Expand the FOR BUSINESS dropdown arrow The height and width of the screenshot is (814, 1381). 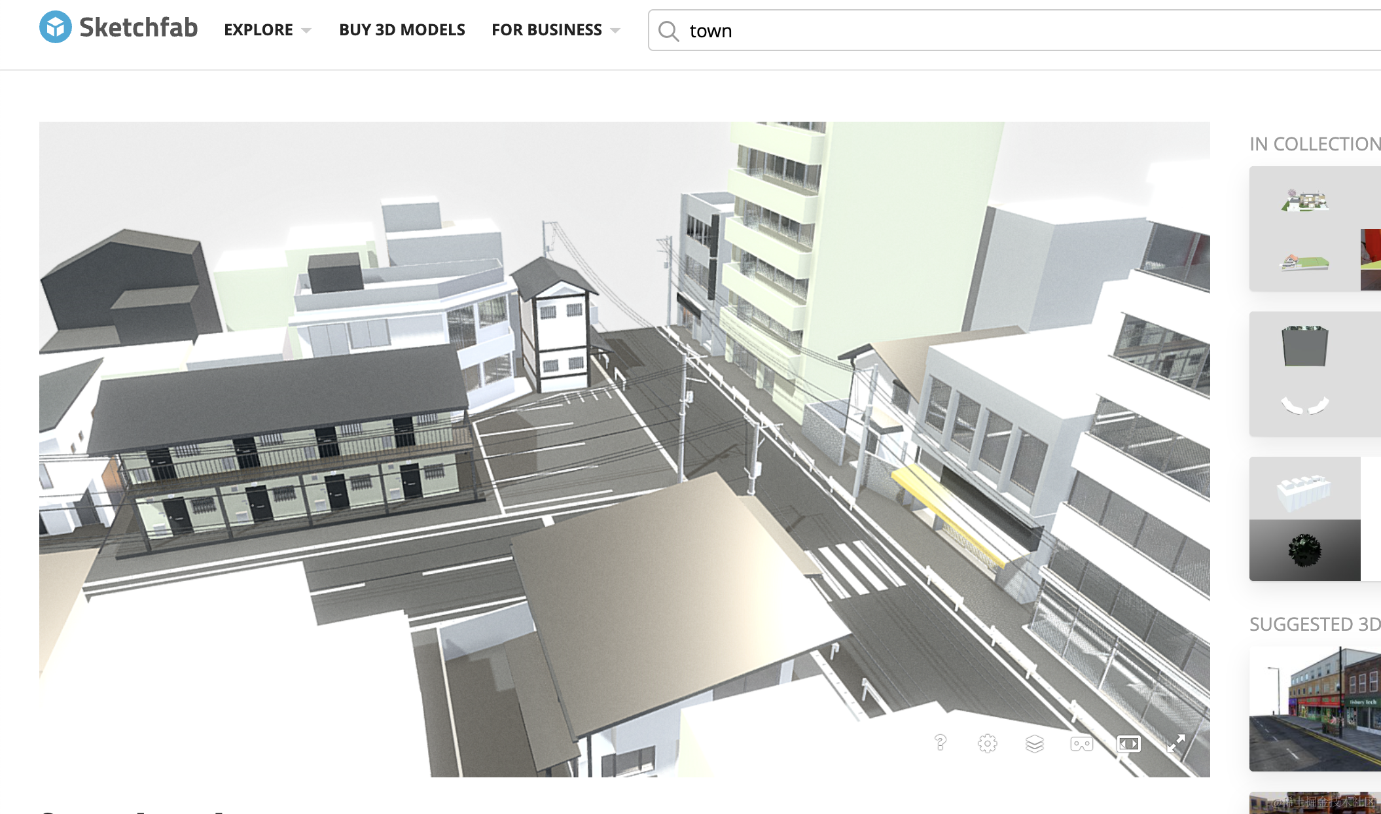coord(615,31)
